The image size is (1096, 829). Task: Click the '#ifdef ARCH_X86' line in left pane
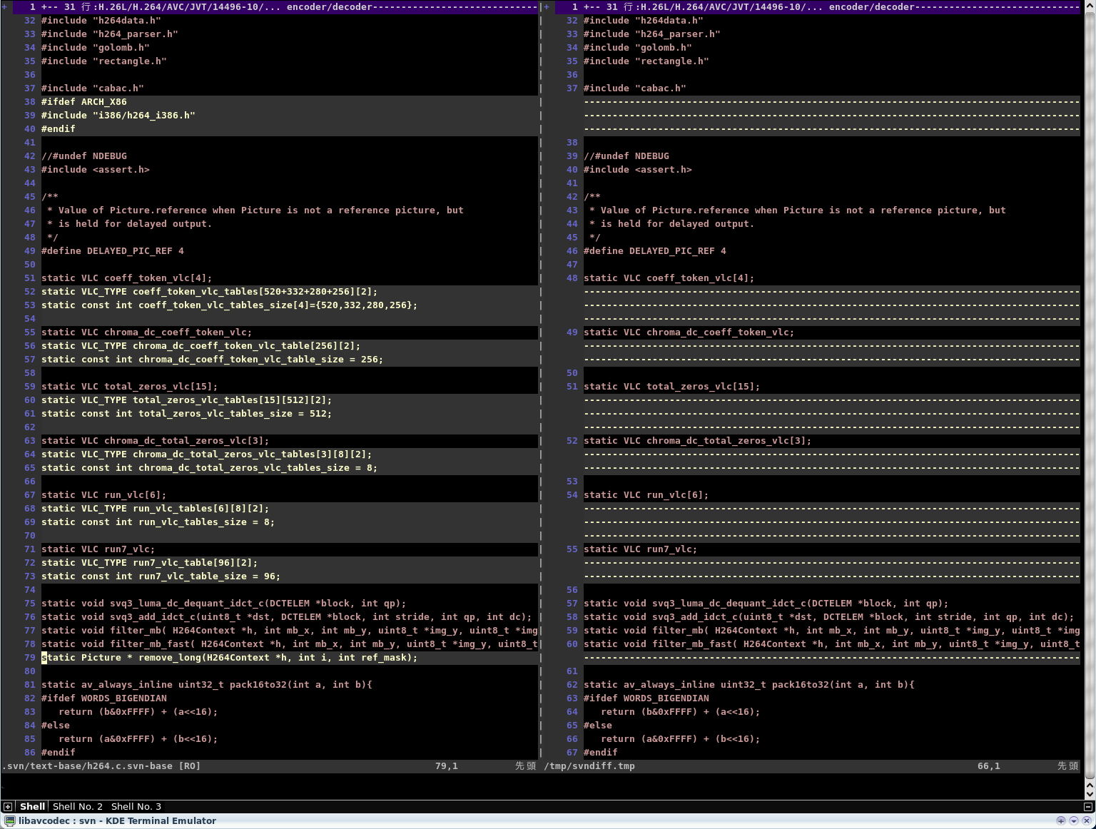tap(84, 102)
